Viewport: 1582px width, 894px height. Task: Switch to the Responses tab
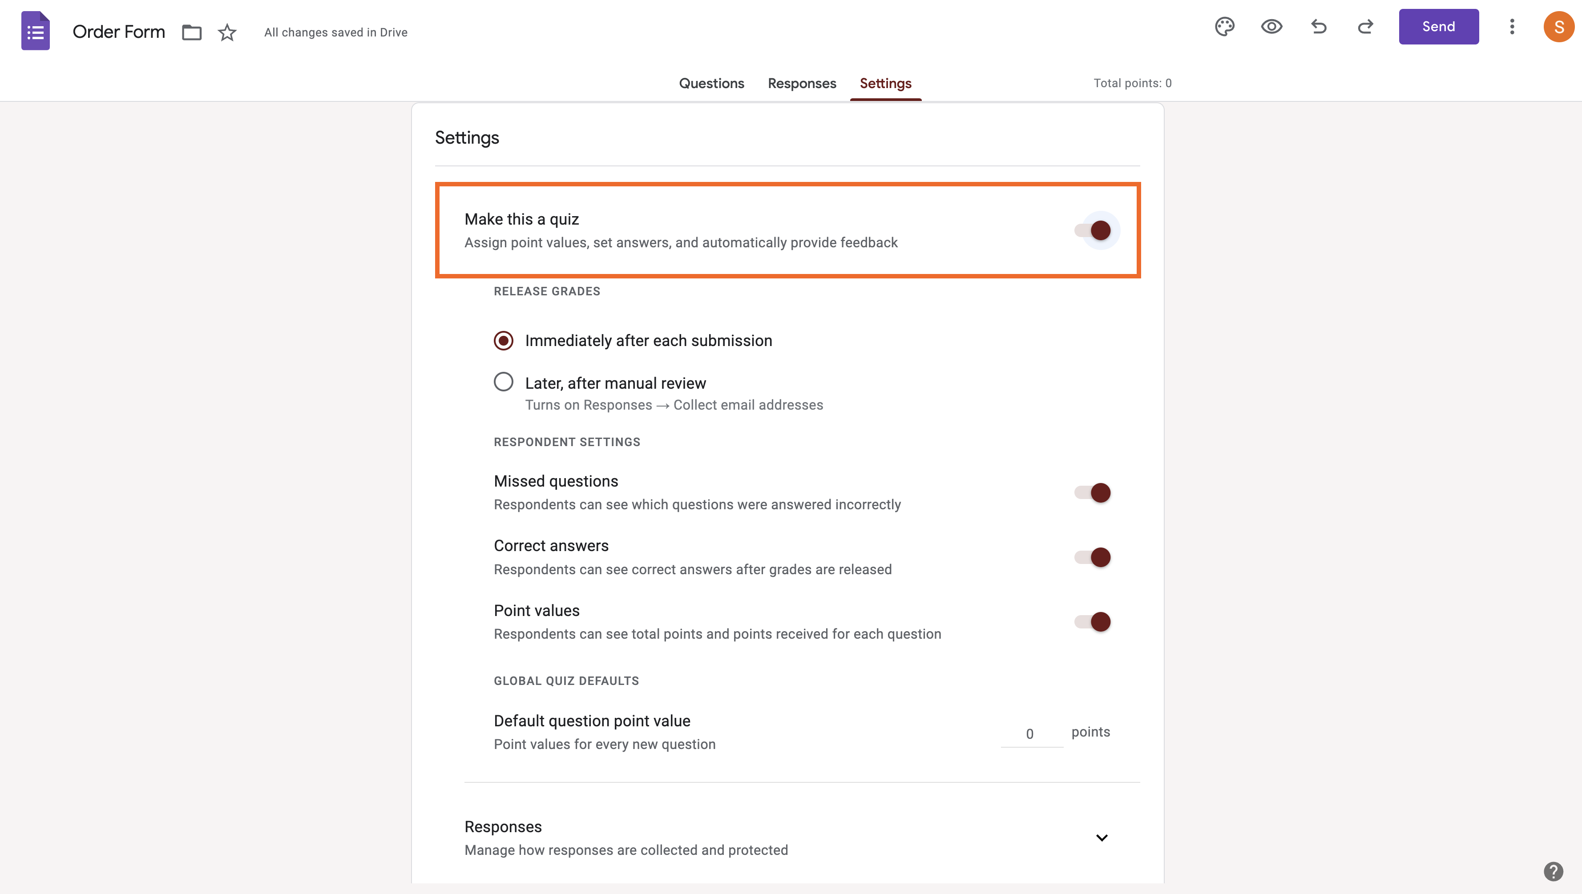(801, 83)
